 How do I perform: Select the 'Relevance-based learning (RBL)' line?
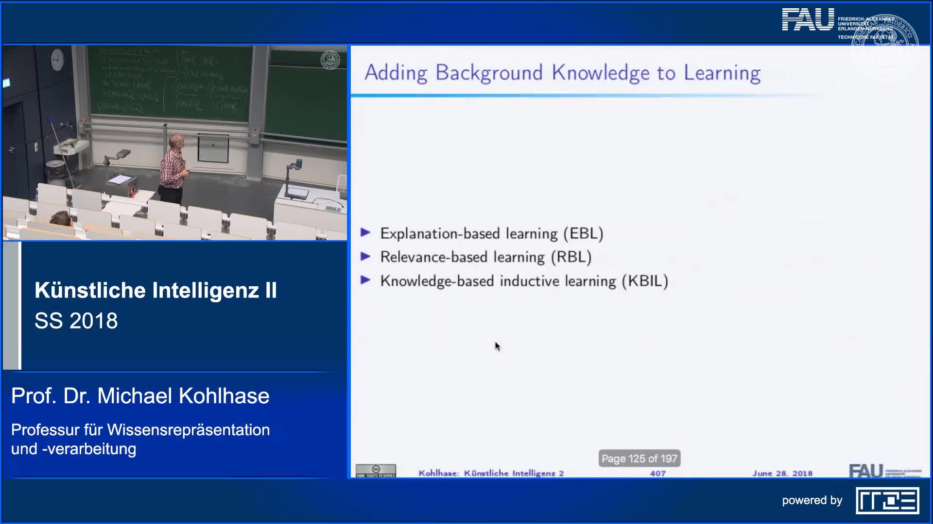[485, 257]
